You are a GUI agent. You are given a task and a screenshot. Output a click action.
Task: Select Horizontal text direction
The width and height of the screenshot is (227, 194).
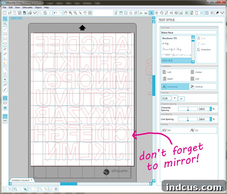175,87
